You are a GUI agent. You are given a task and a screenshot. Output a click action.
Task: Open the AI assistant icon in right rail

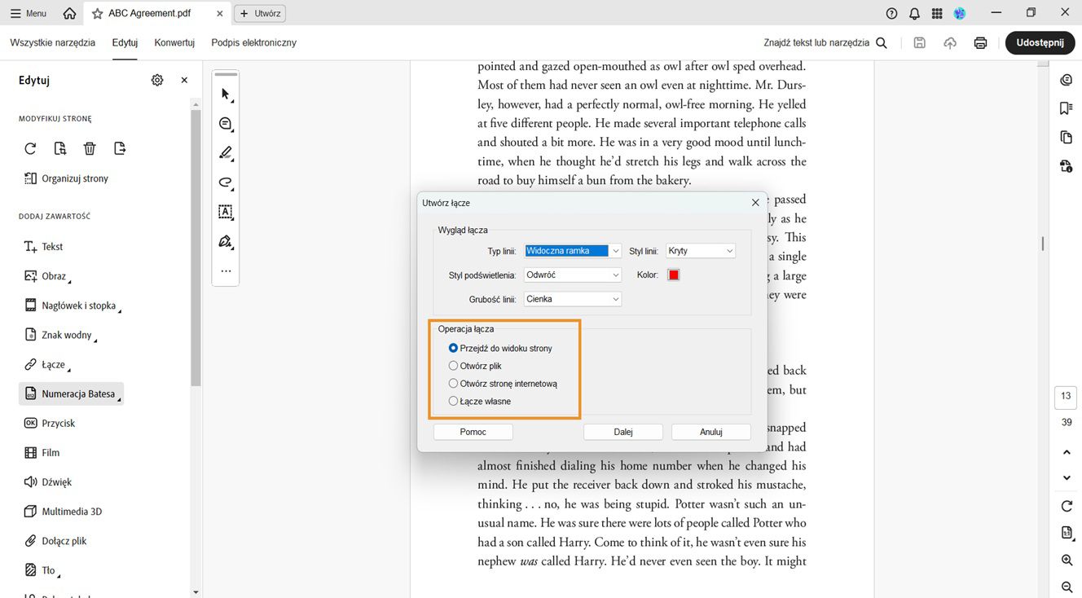1067,80
